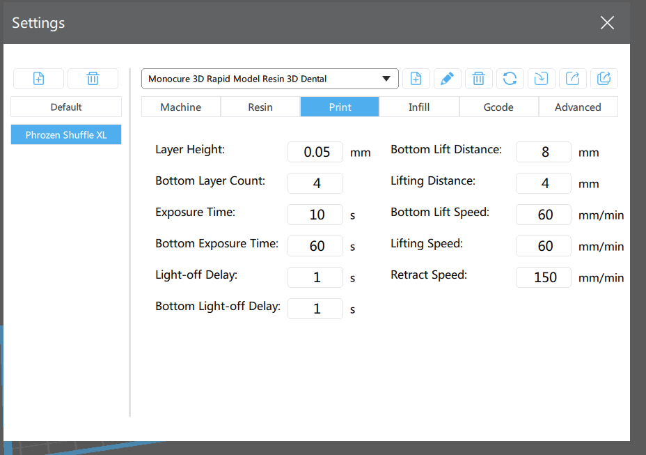Import profile with the download-arrow icon
The height and width of the screenshot is (455, 646).
click(541, 78)
